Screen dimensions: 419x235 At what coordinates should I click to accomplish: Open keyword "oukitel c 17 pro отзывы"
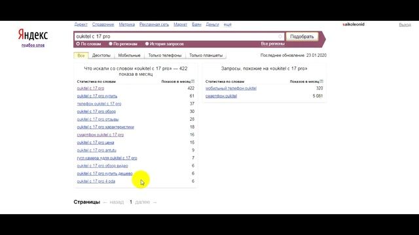[x=98, y=119]
